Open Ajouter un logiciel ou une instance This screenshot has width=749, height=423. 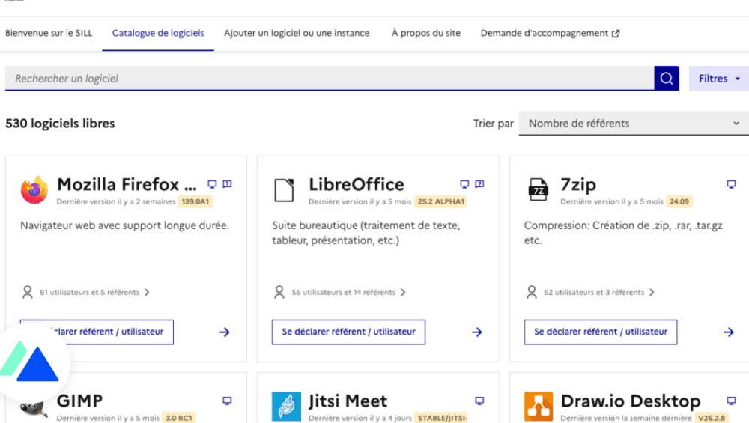click(x=297, y=33)
